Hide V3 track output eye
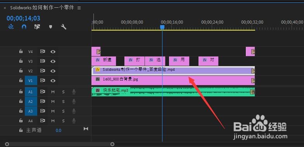Image resolution: width=304 pixels, height=147 pixels. coord(53,61)
